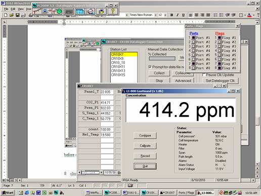Switch to the PC208 taskbar button
The width and height of the screenshot is (261, 196).
point(112,192)
